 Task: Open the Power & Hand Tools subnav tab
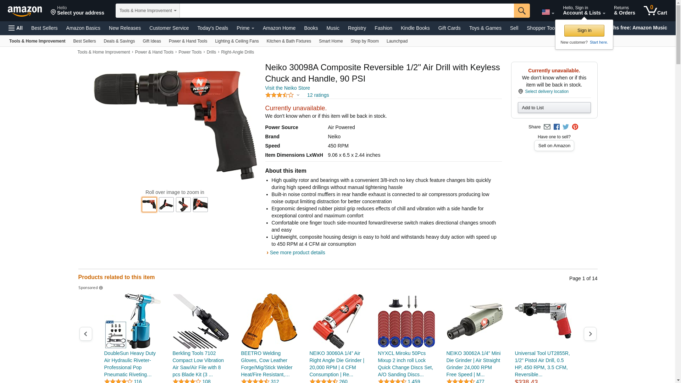188,41
